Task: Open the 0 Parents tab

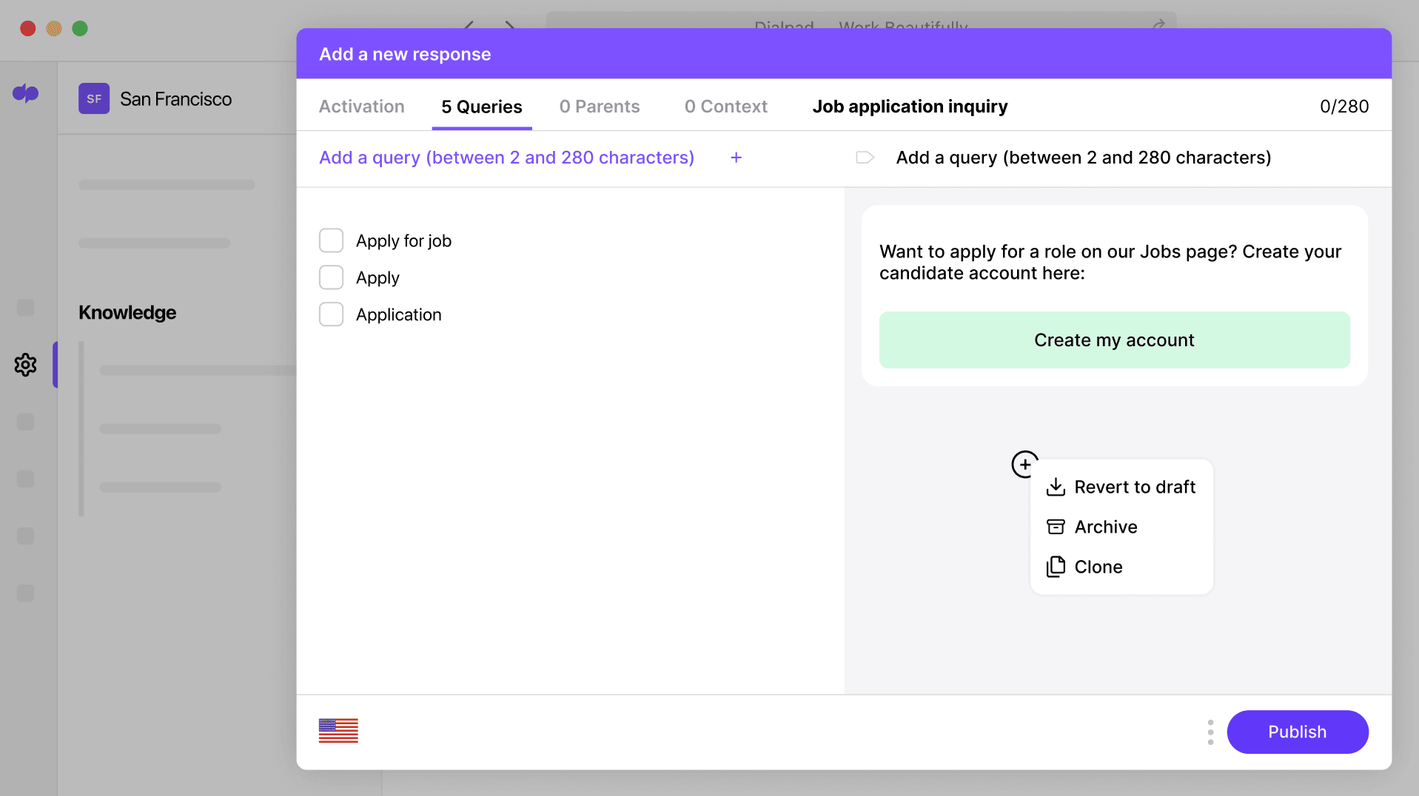Action: pyautogui.click(x=600, y=107)
